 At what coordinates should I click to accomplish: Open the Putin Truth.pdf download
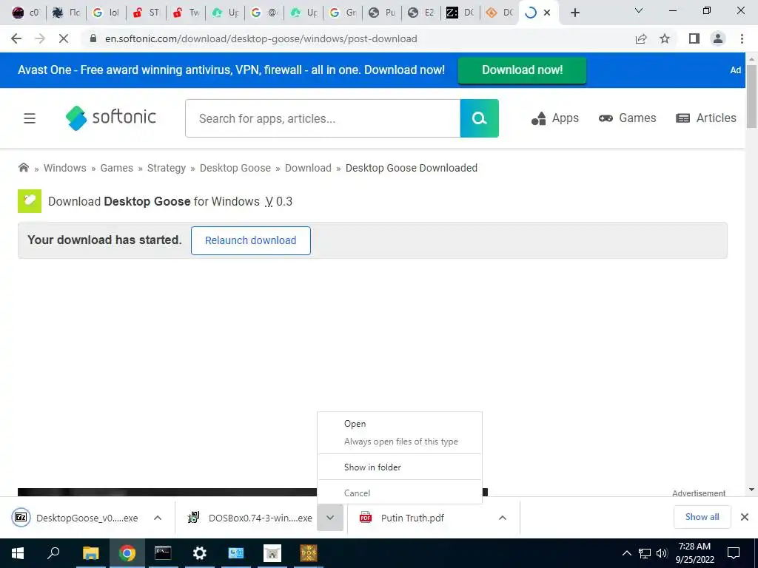(401, 518)
